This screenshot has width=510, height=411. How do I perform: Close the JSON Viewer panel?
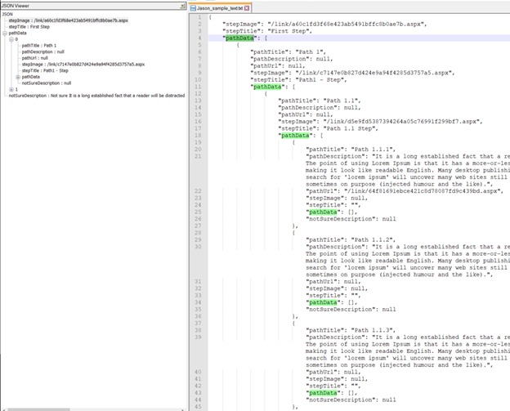click(181, 6)
